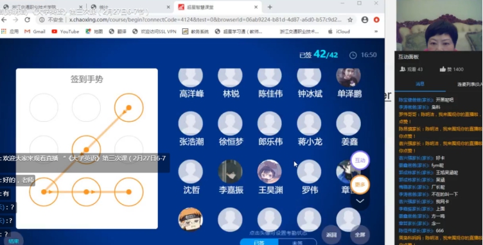Expand the down chevron below 更多
The height and width of the screenshot is (245, 483).
[x=360, y=201]
